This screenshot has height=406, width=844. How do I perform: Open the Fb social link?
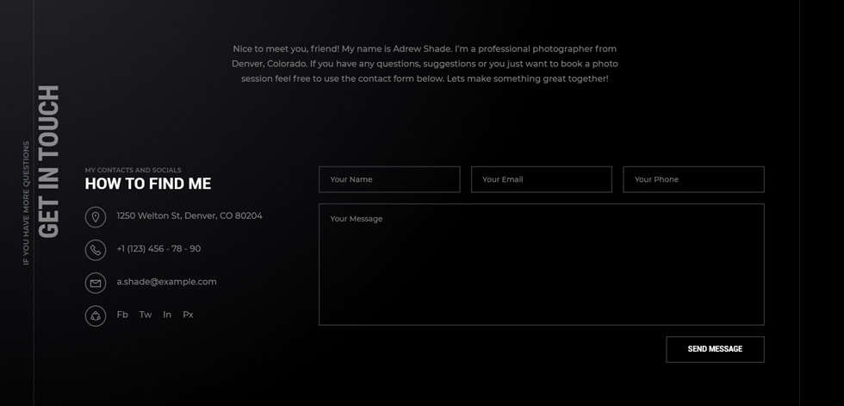tap(122, 315)
